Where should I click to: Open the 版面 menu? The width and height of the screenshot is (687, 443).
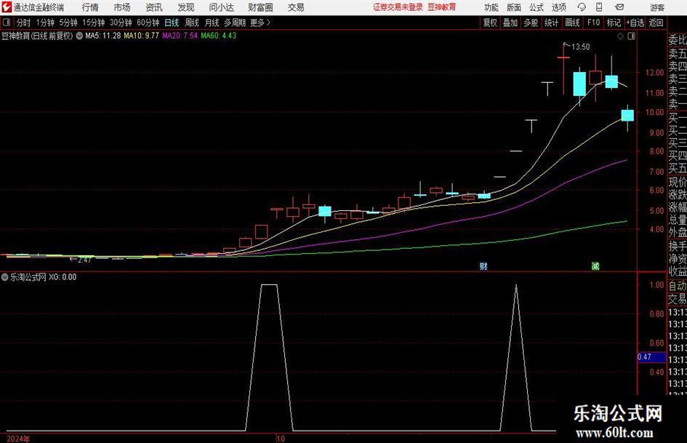point(513,7)
